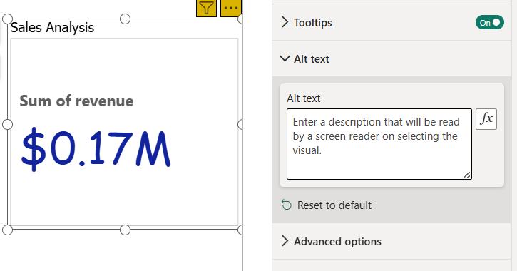
Task: Click the left-middle resize handle of the visual
Action: click(8, 124)
